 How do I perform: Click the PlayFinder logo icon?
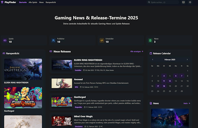(x=2, y=2)
